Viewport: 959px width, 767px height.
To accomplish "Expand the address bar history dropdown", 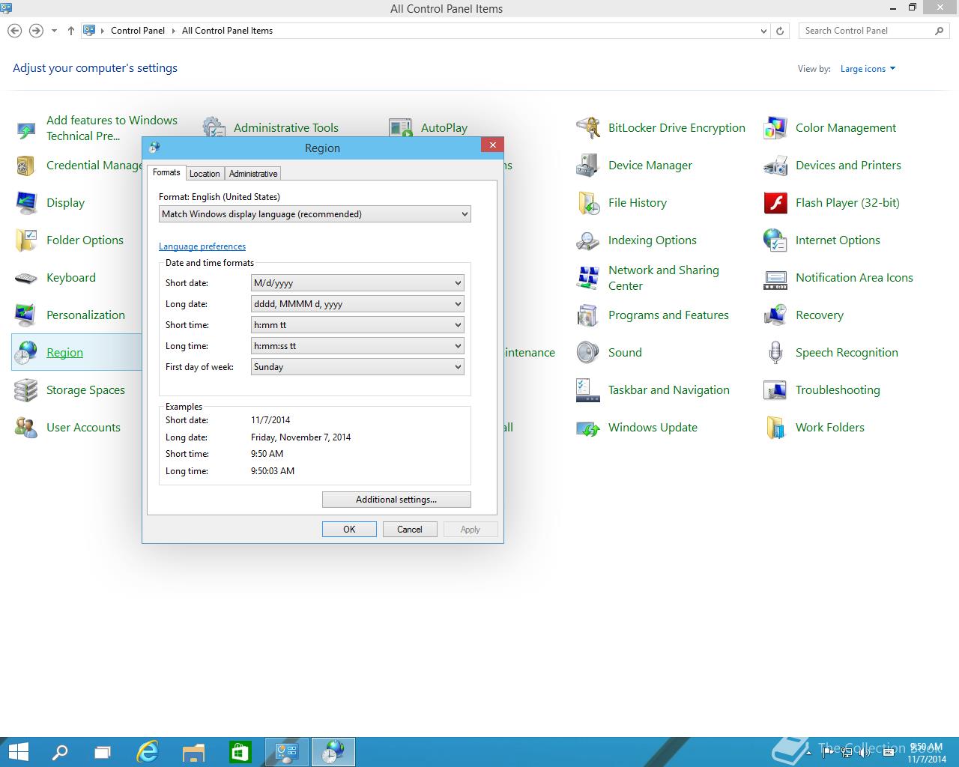I will pyautogui.click(x=763, y=31).
